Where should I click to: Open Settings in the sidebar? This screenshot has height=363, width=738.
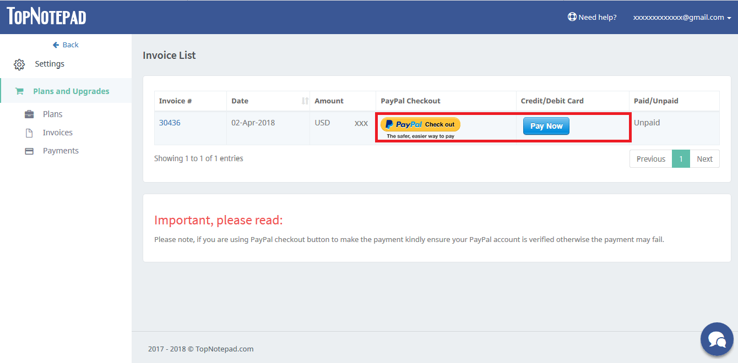coord(50,64)
